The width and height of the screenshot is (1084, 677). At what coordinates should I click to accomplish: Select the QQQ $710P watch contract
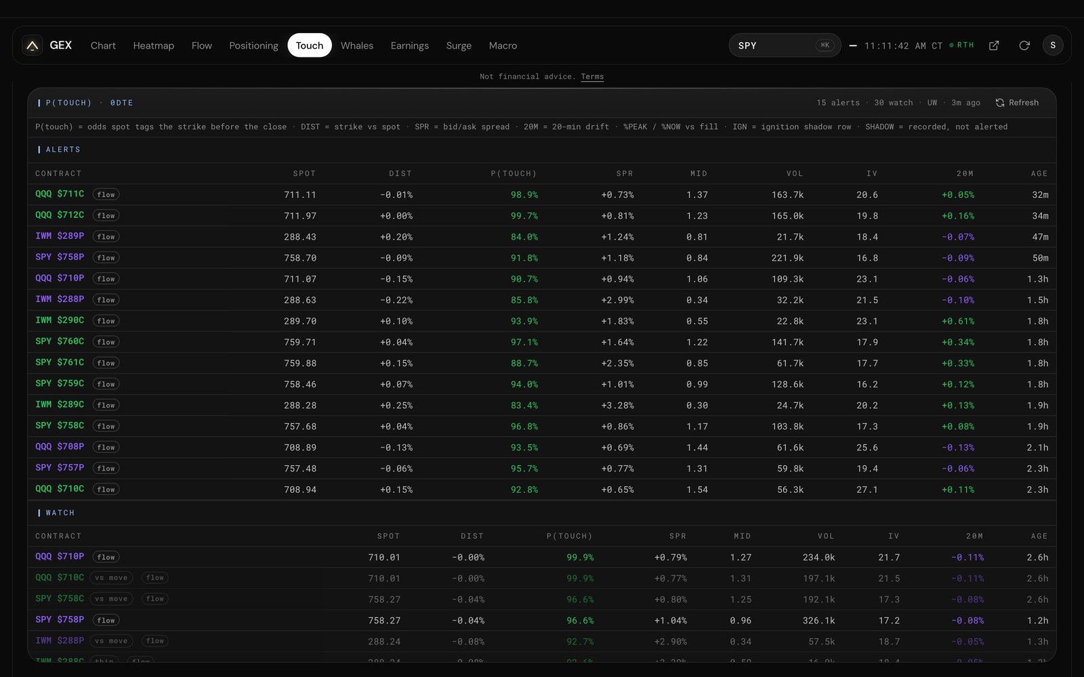(60, 556)
